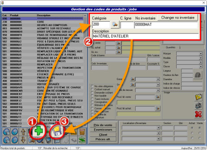Open Pièces alt. button
207x150 pixels.
tap(103, 139)
